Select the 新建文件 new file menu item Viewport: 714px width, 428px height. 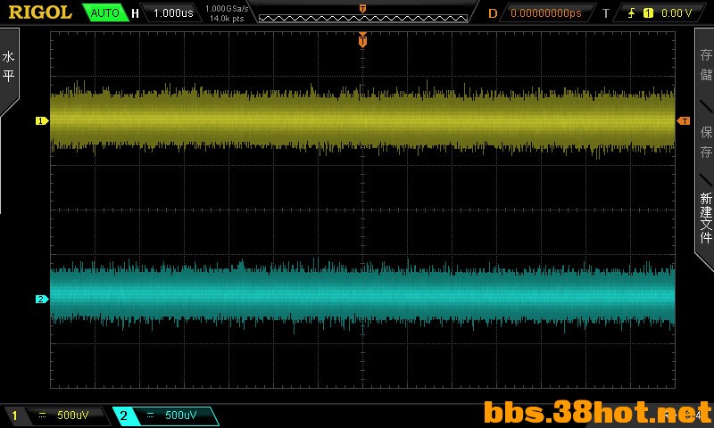tap(705, 218)
